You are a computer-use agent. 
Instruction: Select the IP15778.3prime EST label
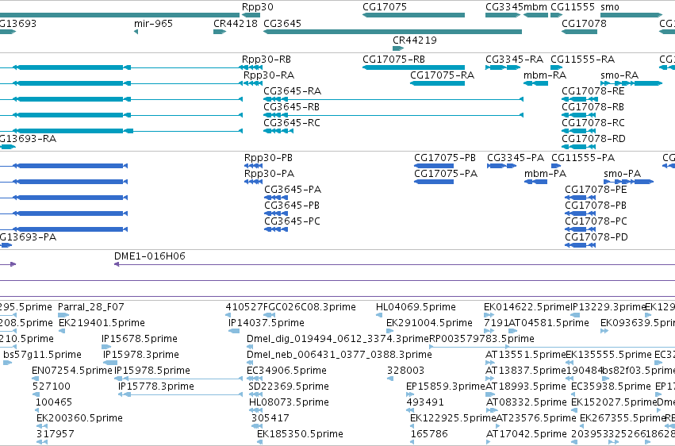(x=156, y=387)
